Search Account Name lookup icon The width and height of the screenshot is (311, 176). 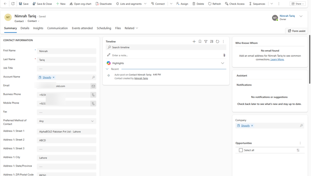[x=94, y=77]
